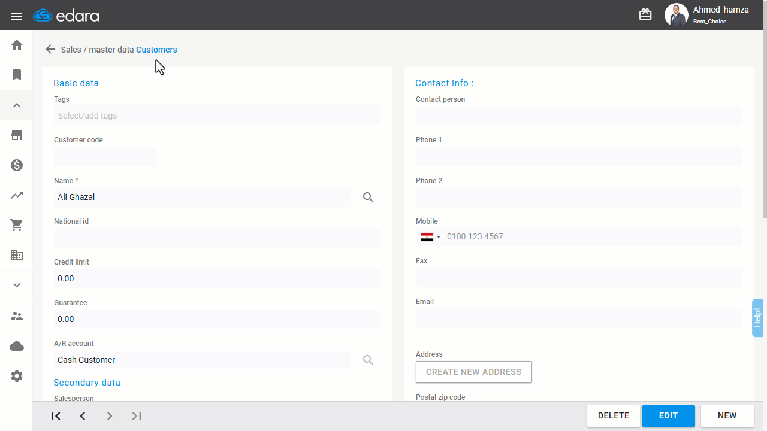This screenshot has height=431, width=767.
Task: Open the cloud sidebar icon
Action: click(17, 346)
